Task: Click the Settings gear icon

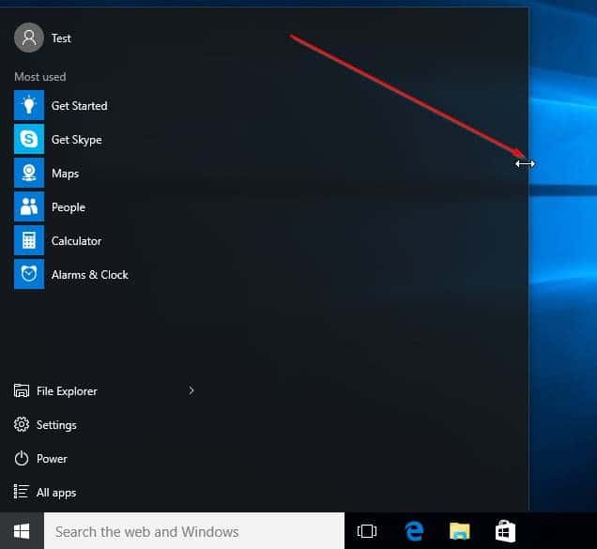Action: [22, 424]
